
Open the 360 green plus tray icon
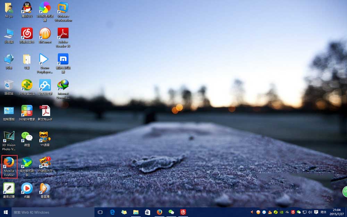coord(276,212)
